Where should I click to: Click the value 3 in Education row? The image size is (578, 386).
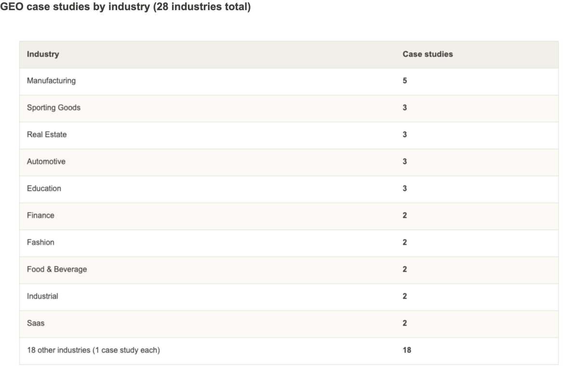pyautogui.click(x=405, y=189)
